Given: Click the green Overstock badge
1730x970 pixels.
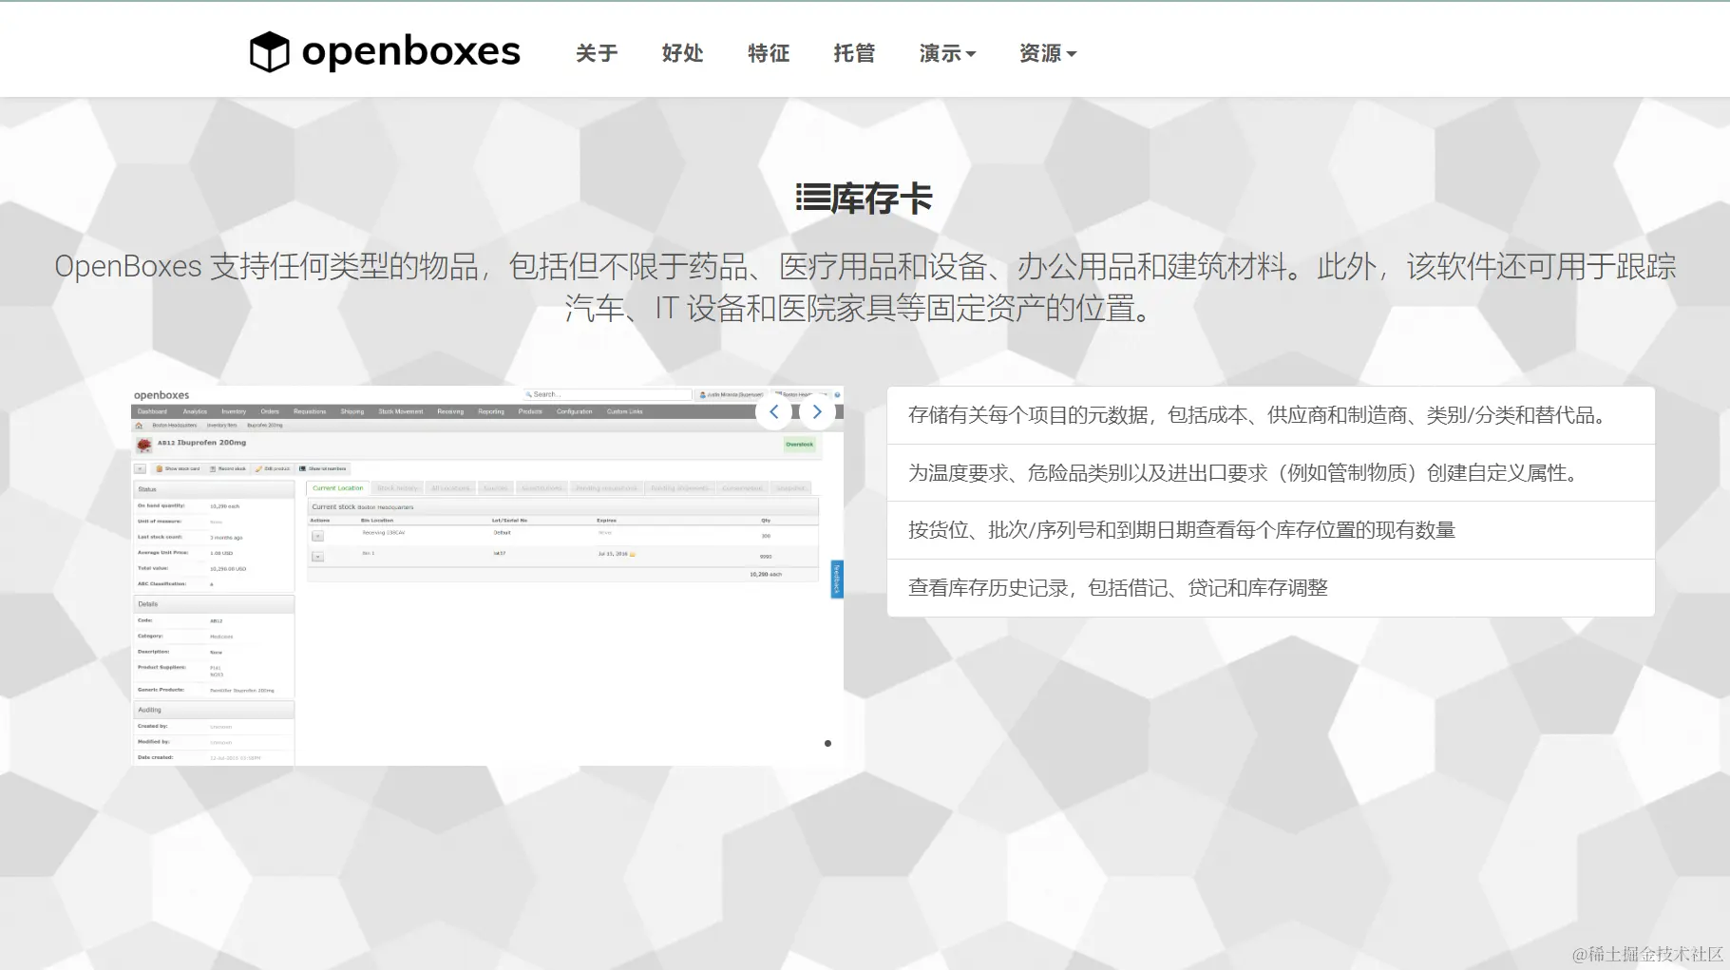Looking at the screenshot, I should [x=799, y=444].
